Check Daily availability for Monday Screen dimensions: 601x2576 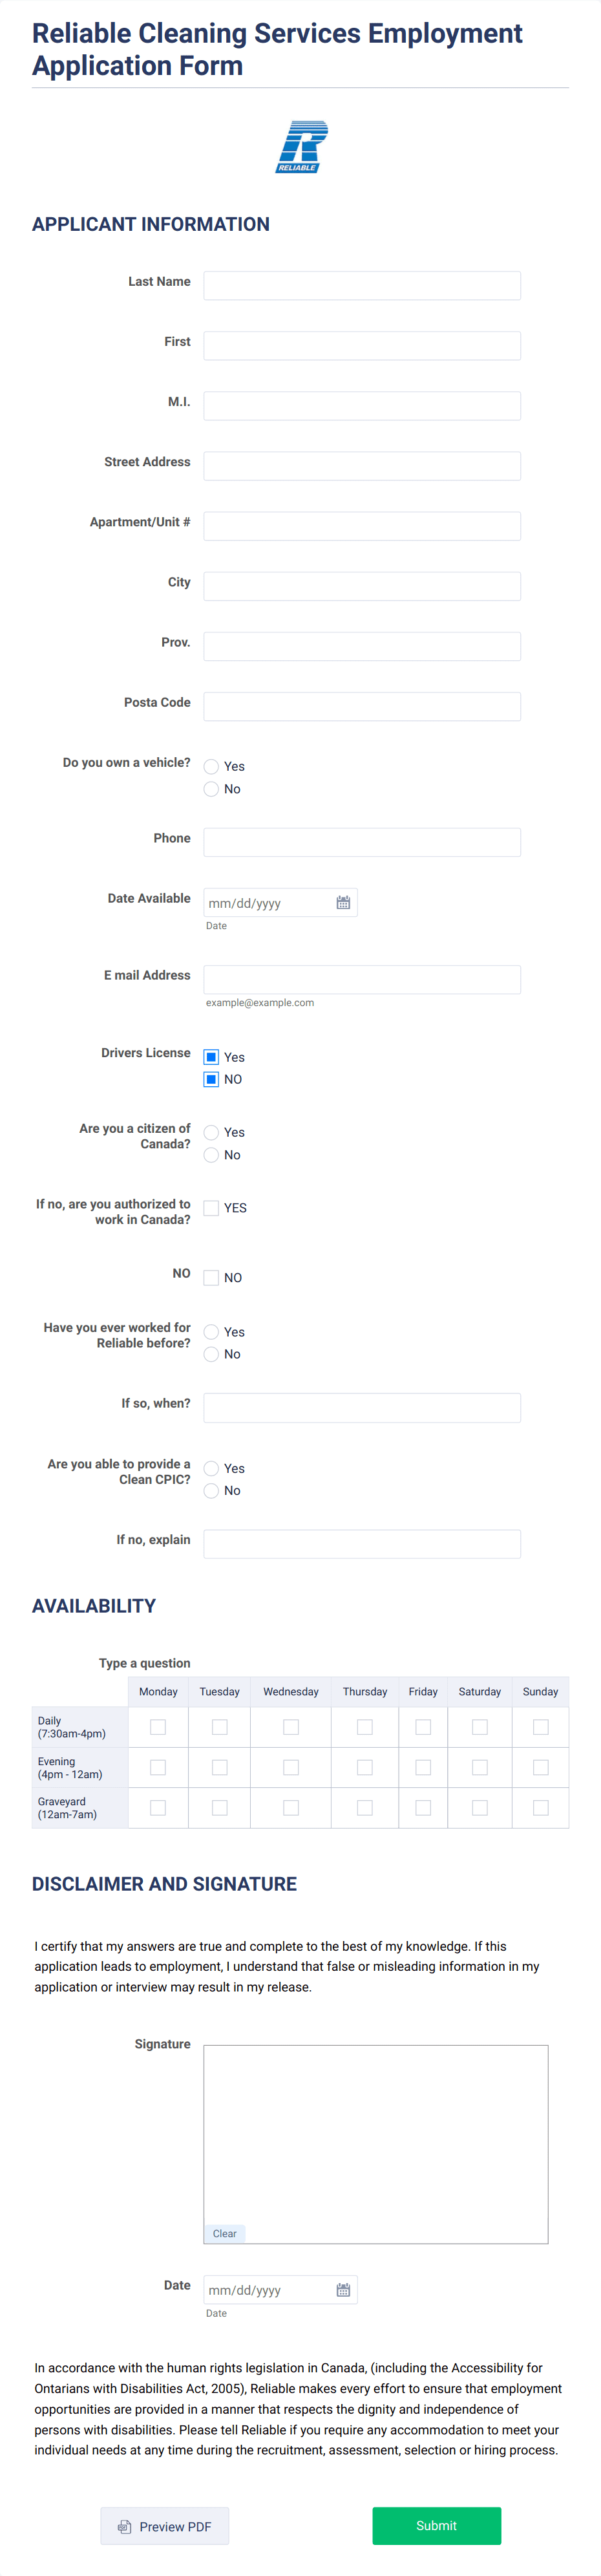click(157, 1726)
